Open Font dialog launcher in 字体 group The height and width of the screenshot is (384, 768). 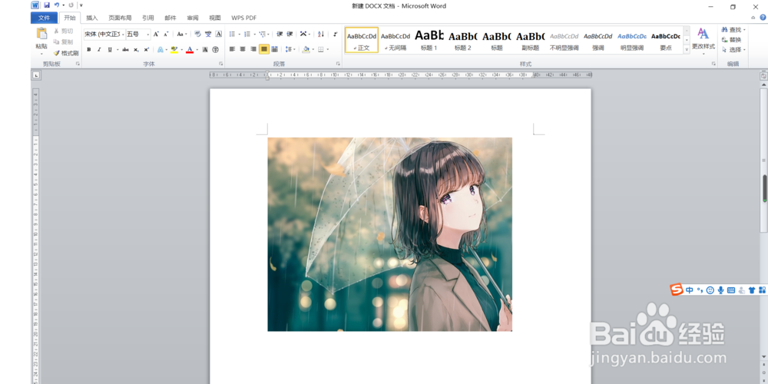coord(221,64)
